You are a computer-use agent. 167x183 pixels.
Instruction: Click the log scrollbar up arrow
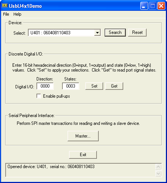(x=158, y=167)
